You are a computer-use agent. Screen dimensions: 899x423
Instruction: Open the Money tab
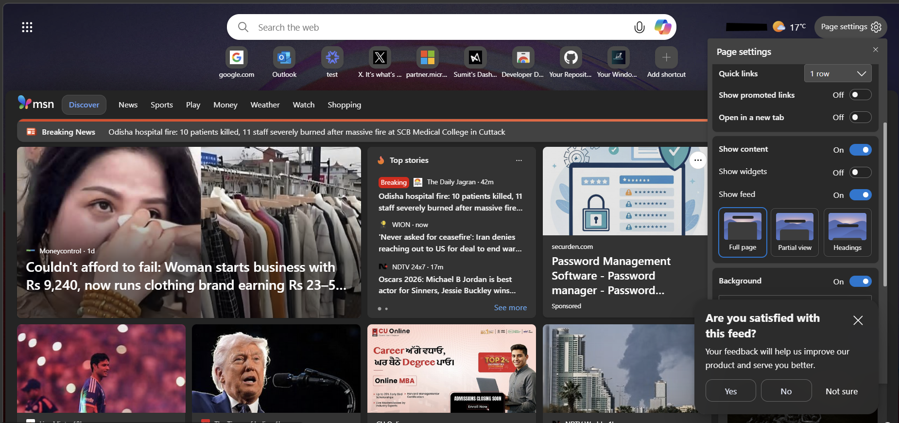225,105
